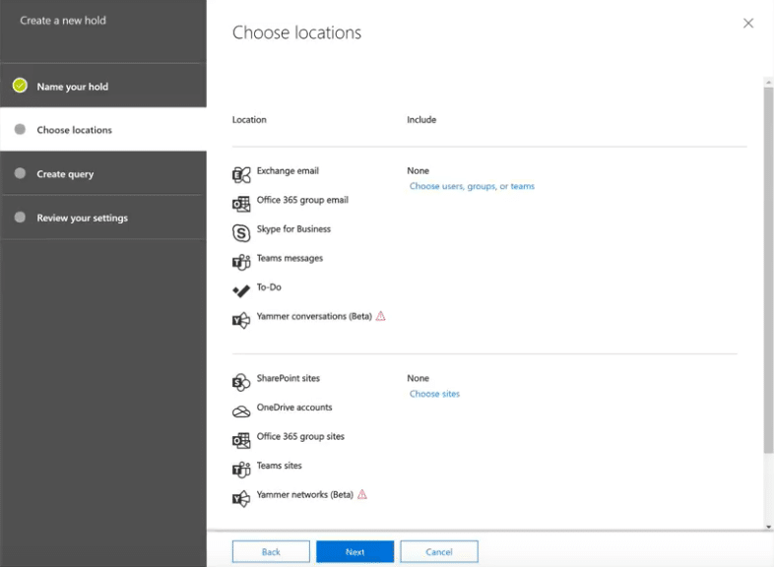The height and width of the screenshot is (567, 774).
Task: Click the Office 365 group sites label
Action: tap(300, 436)
